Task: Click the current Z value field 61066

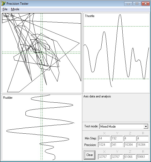Action: [130, 157]
